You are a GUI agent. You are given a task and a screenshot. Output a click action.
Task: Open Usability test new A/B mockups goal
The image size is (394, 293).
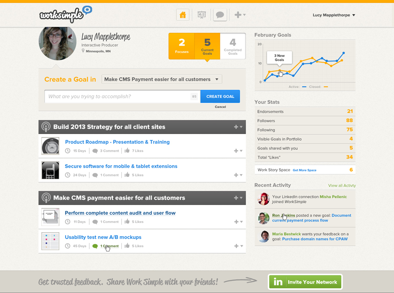pyautogui.click(x=103, y=237)
